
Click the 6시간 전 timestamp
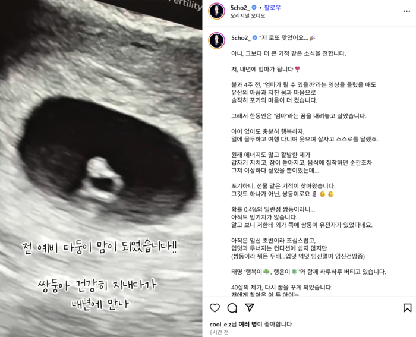[x=219, y=332]
